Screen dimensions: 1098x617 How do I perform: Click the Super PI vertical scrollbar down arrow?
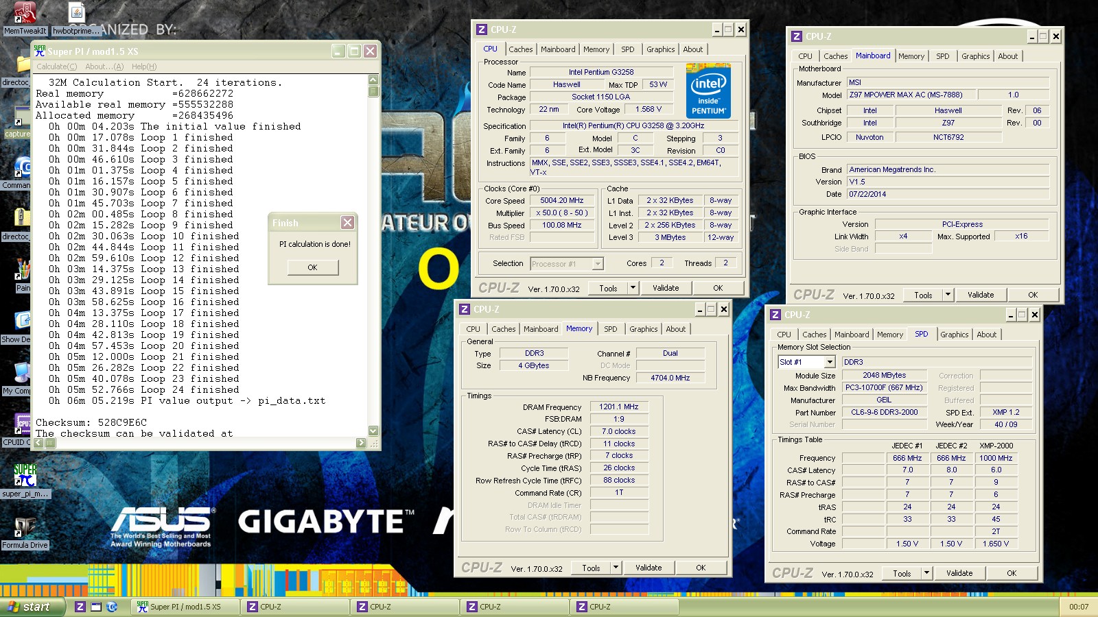pyautogui.click(x=373, y=431)
